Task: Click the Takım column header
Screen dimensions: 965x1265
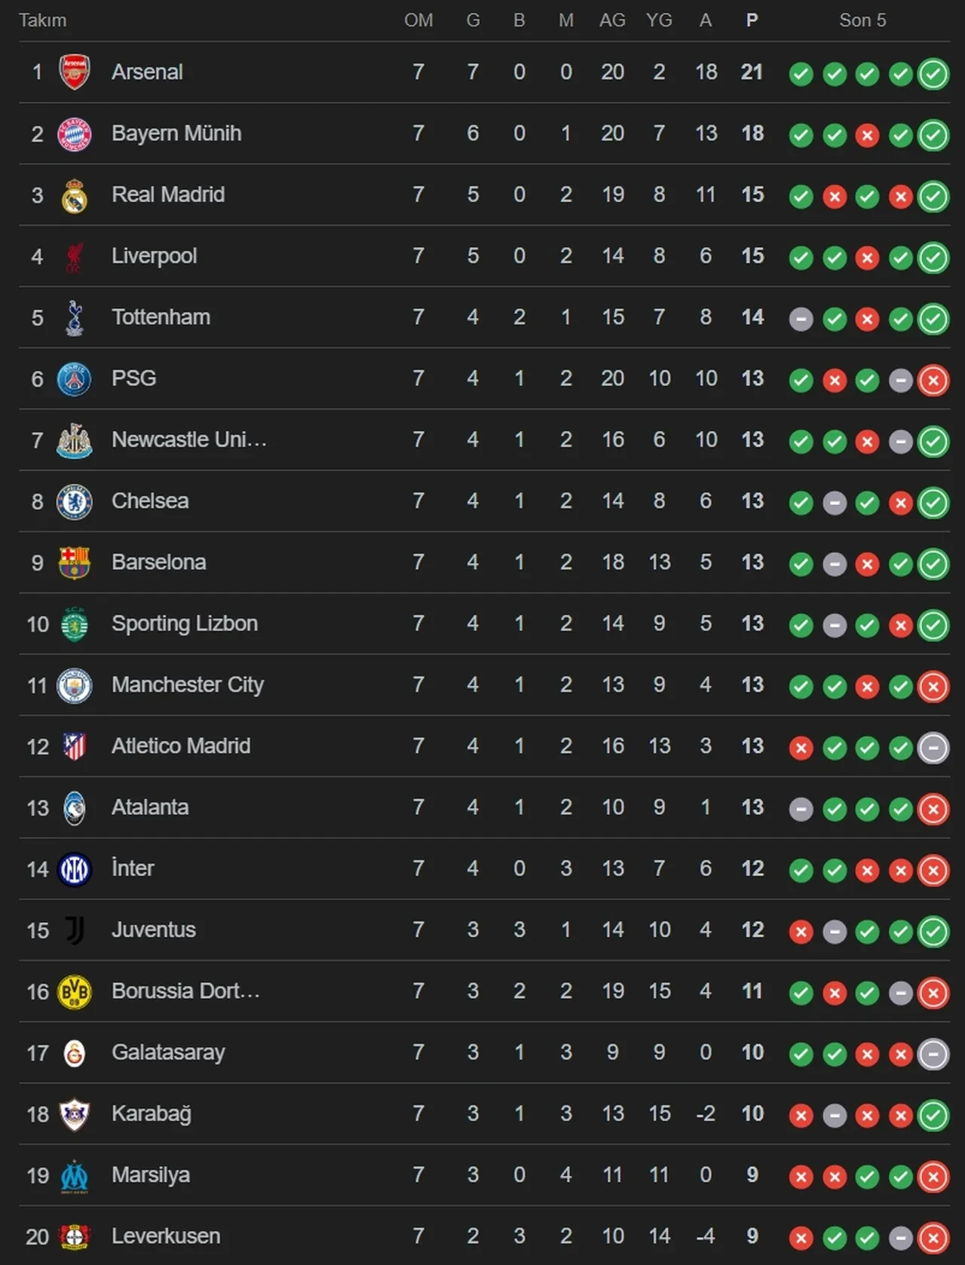Action: coord(42,20)
